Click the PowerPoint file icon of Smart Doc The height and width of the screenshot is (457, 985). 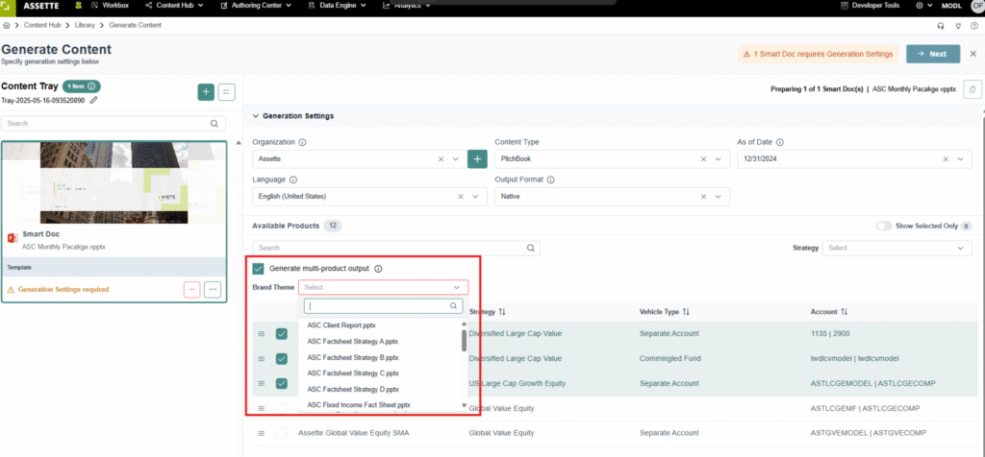pos(13,238)
